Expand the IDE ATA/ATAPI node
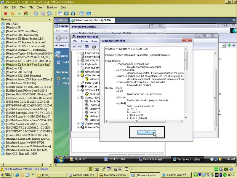 [78, 61]
